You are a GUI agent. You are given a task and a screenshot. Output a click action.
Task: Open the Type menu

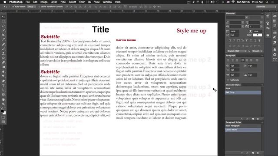[x=63, y=2]
